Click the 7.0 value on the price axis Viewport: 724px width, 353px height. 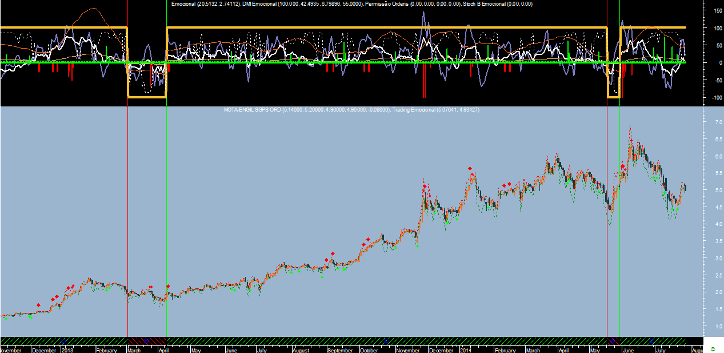pyautogui.click(x=711, y=123)
